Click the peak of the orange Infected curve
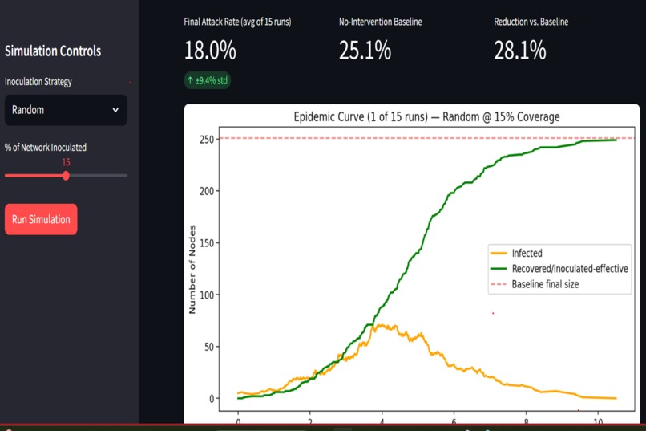This screenshot has height=431, width=646. pos(379,325)
